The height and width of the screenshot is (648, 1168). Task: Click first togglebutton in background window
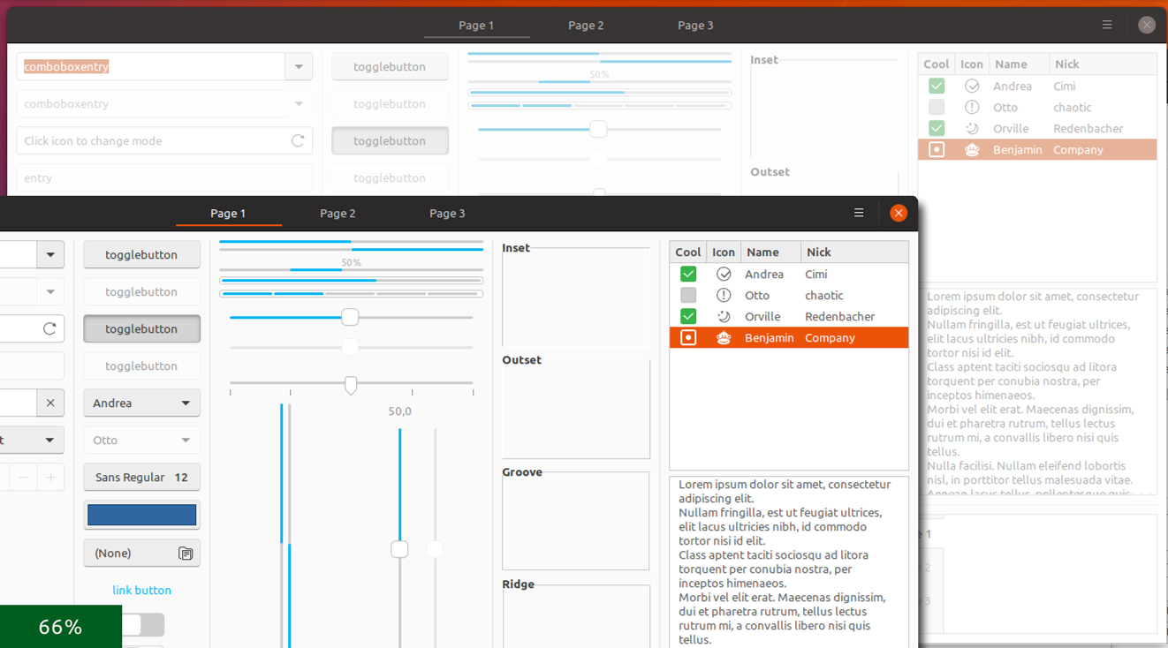[x=390, y=66]
